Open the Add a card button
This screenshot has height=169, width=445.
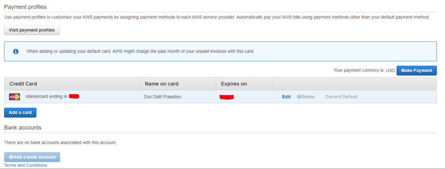click(20, 113)
